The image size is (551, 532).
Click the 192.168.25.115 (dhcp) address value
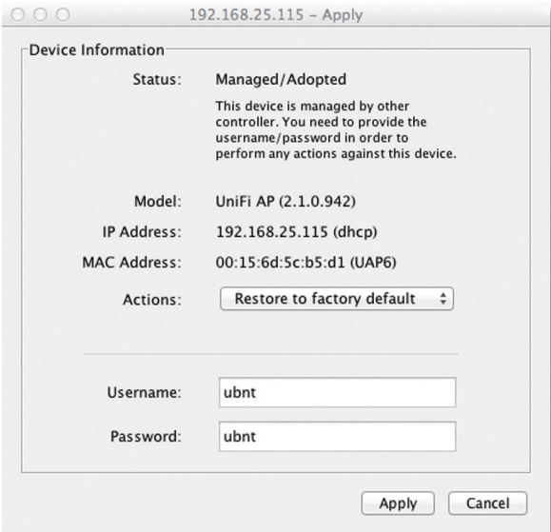click(x=296, y=232)
